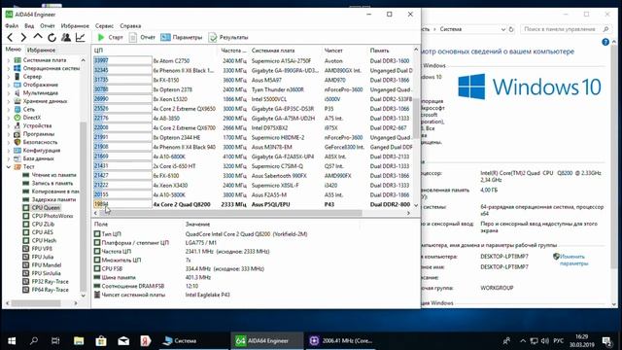
Task: Select the CPU Hash benchmark
Action: tap(44, 240)
